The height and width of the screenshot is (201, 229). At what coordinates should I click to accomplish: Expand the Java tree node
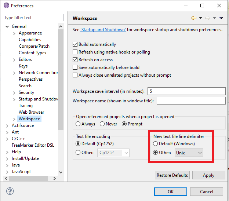7,165
